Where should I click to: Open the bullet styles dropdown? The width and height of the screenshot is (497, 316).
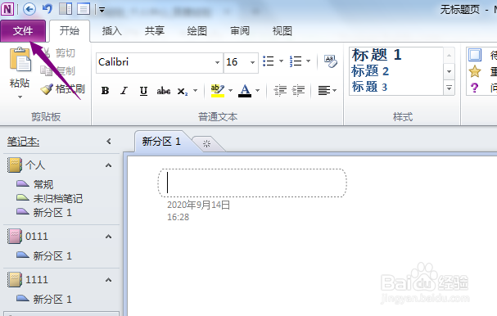[281, 61]
